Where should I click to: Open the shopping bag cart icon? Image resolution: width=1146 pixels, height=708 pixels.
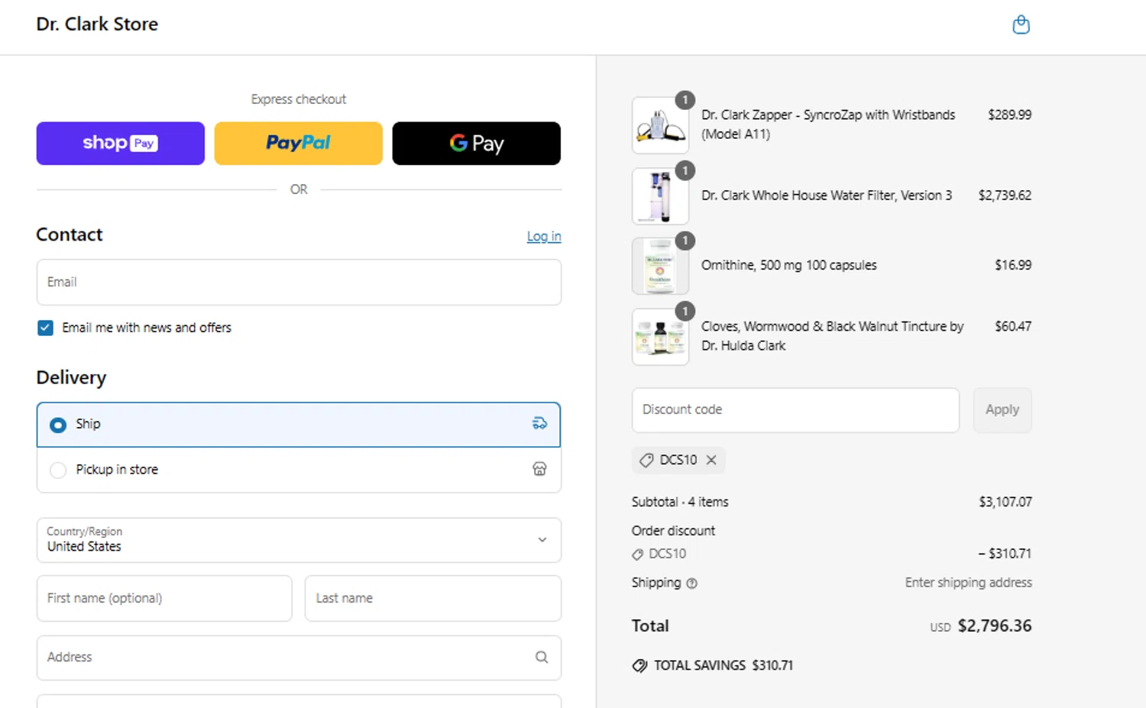point(1021,25)
